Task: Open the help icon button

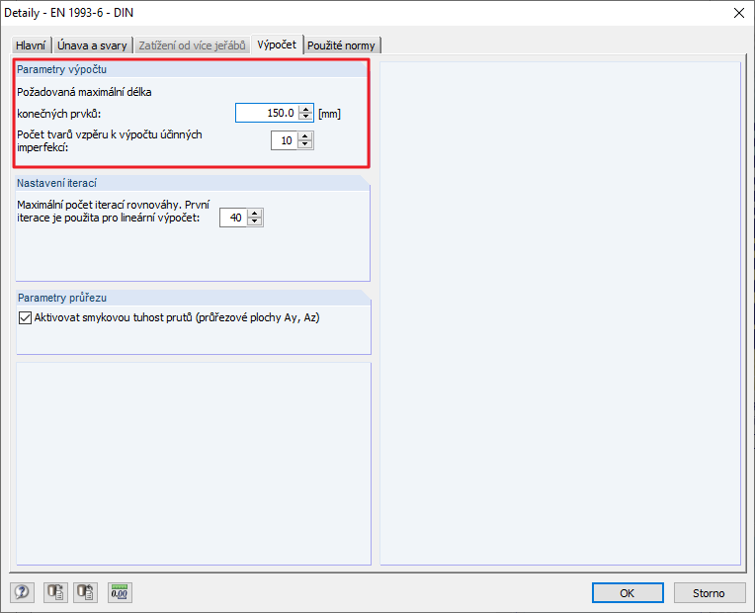Action: (22, 592)
